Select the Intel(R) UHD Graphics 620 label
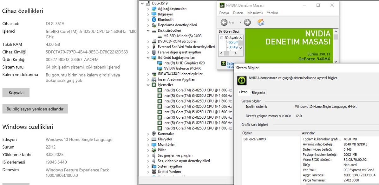The image size is (379, 185). [184, 63]
